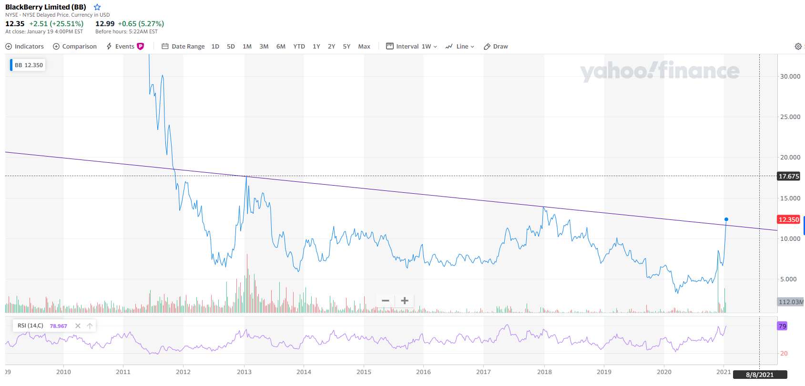The width and height of the screenshot is (805, 386).
Task: Open the Indicators menu
Action: coord(24,46)
